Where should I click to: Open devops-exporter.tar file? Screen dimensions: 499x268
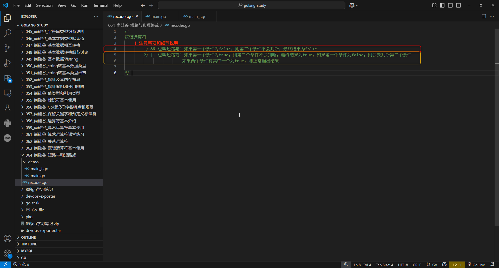coord(59,230)
